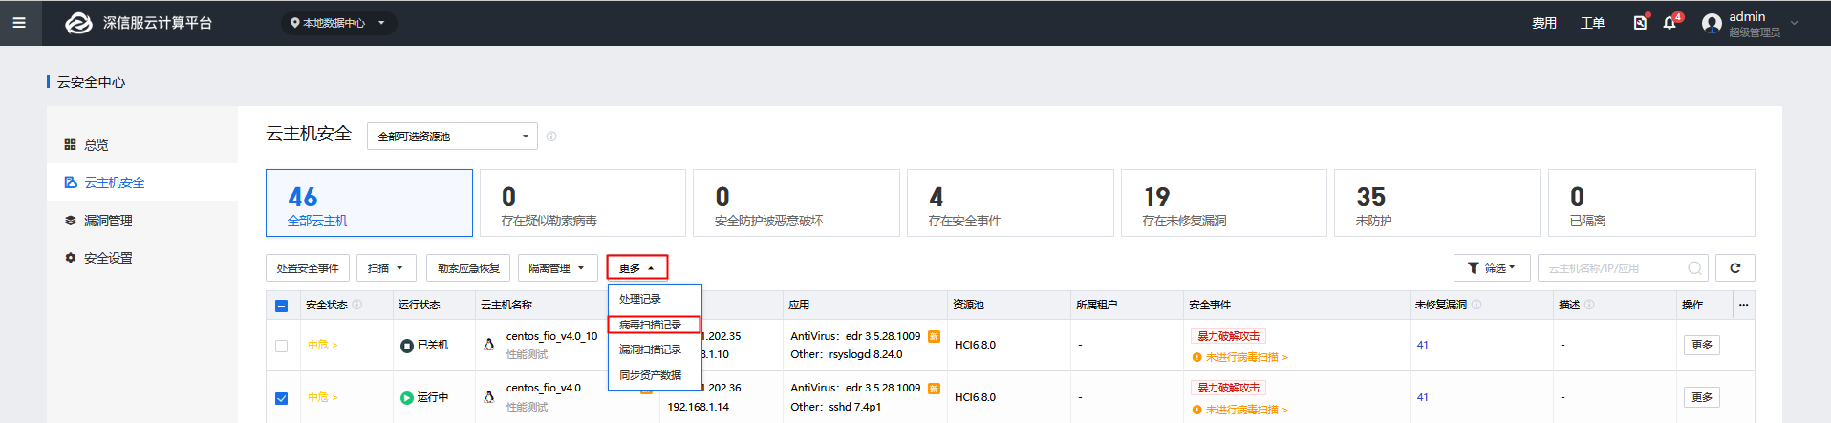The image size is (1831, 423).
Task: Check the centos_fio_v4.0_10 row checkbox
Action: coord(281,346)
